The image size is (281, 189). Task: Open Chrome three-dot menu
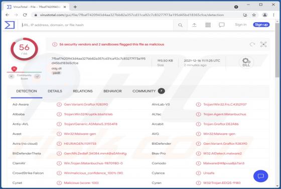click(x=273, y=15)
